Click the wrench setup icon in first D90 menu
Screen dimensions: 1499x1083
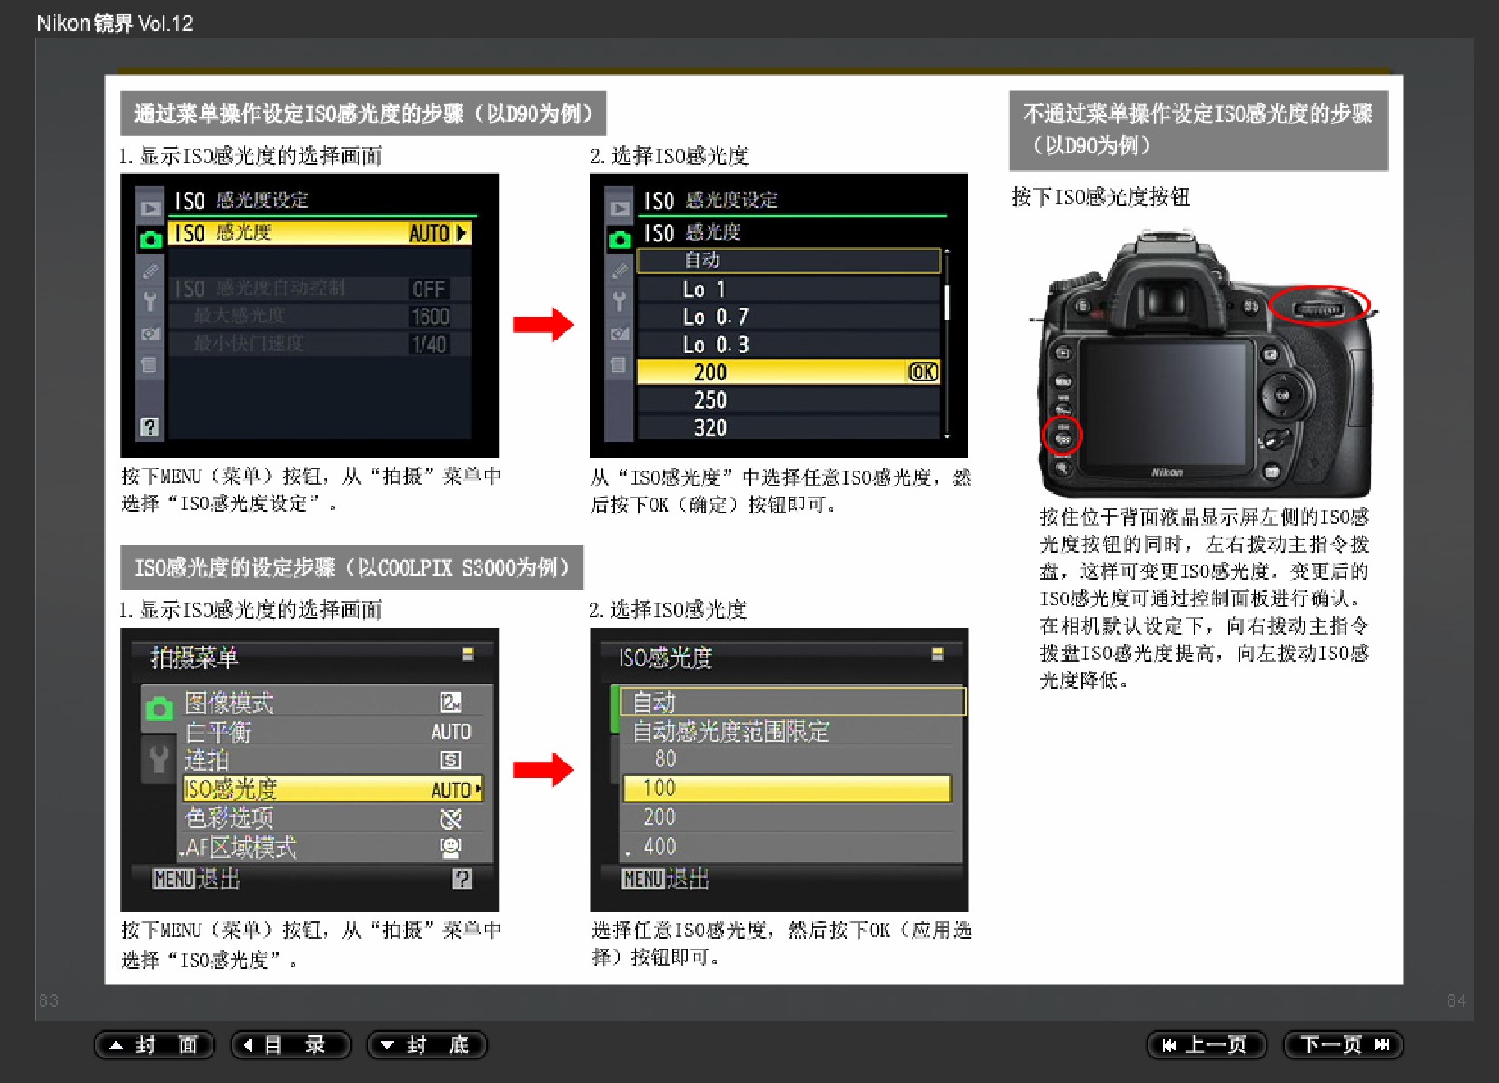(150, 301)
